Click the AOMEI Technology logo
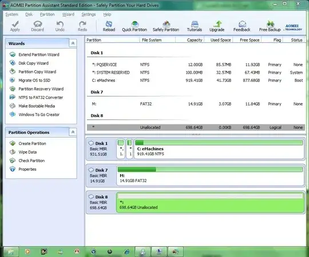309x257 pixels. tap(292, 27)
